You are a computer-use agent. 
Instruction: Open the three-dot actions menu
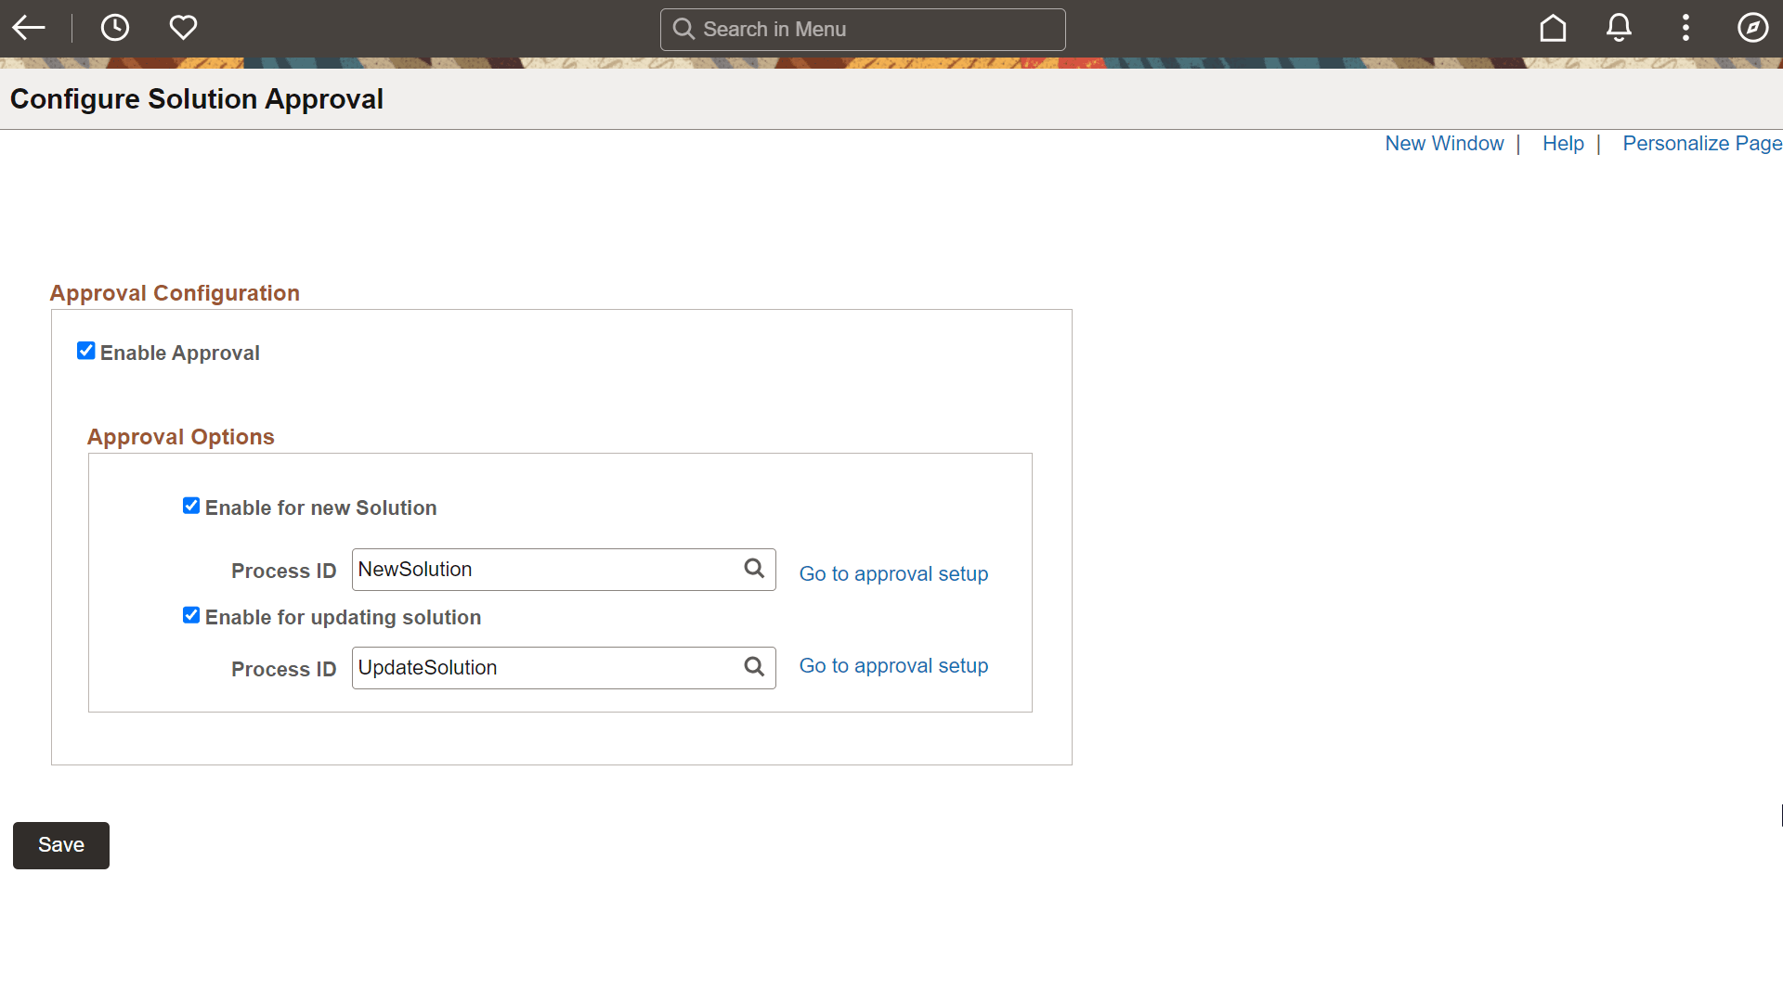[x=1686, y=27]
